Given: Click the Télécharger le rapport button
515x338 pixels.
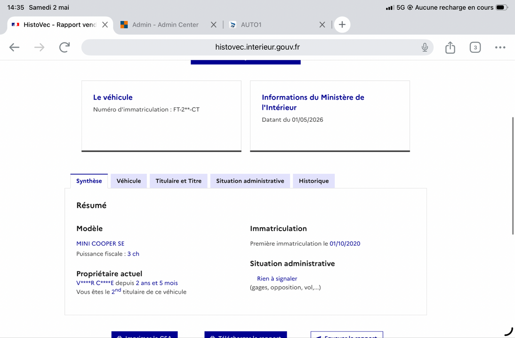Looking at the screenshot, I should (245, 335).
